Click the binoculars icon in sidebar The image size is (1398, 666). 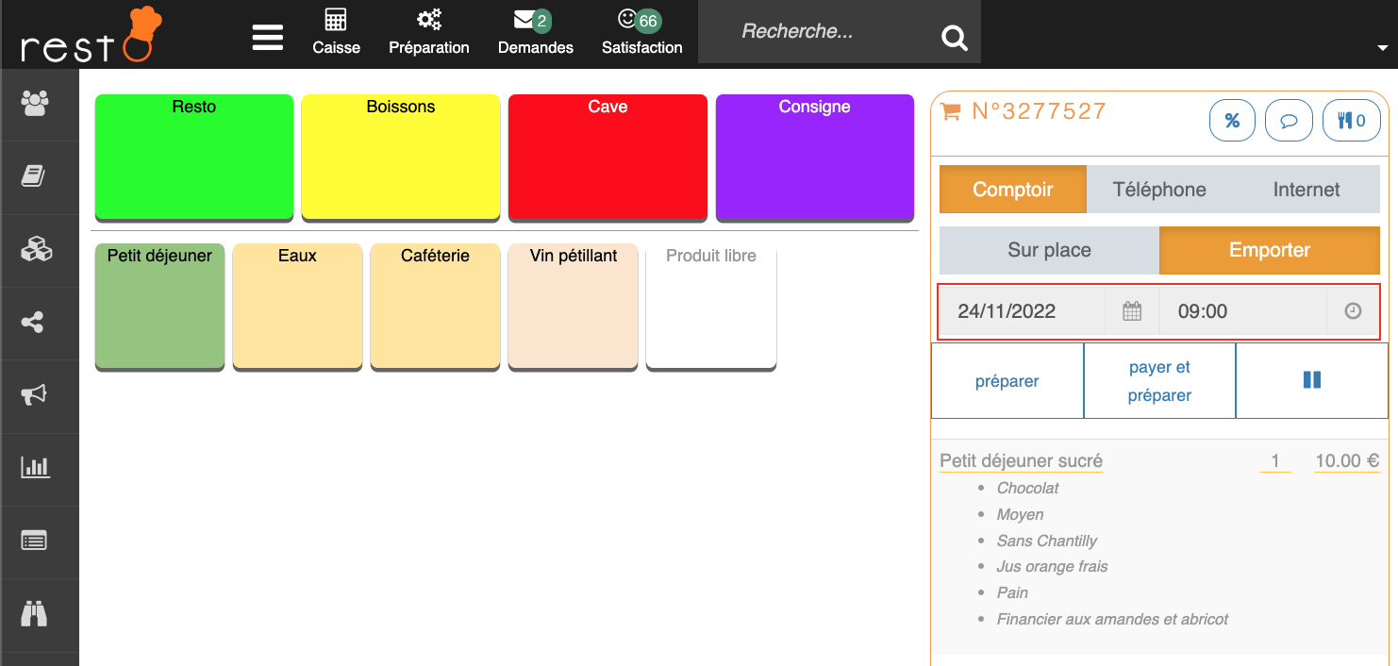pos(36,614)
